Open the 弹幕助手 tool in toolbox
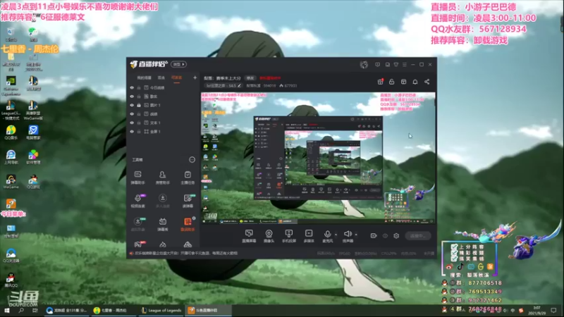 (x=137, y=178)
